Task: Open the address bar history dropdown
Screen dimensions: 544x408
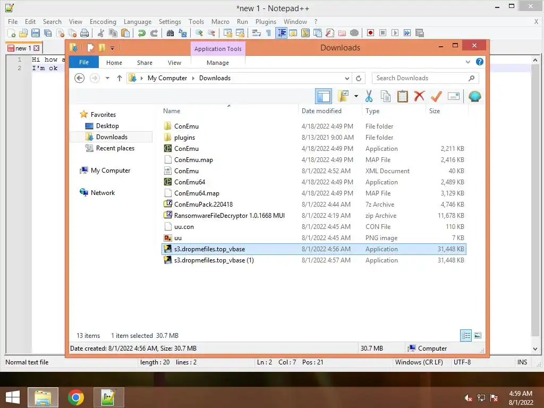Action: tap(347, 79)
